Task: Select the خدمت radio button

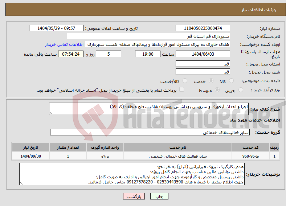Action: 211,81
